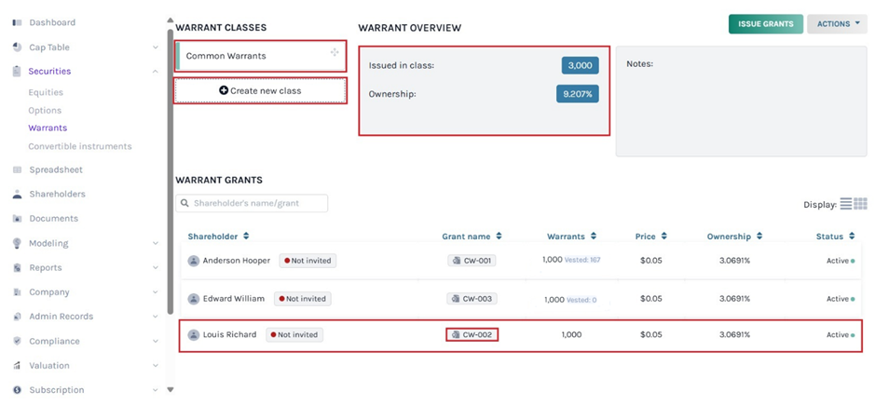875x405 pixels.
Task: Click Anderson Hooper's avatar icon
Action: click(194, 261)
